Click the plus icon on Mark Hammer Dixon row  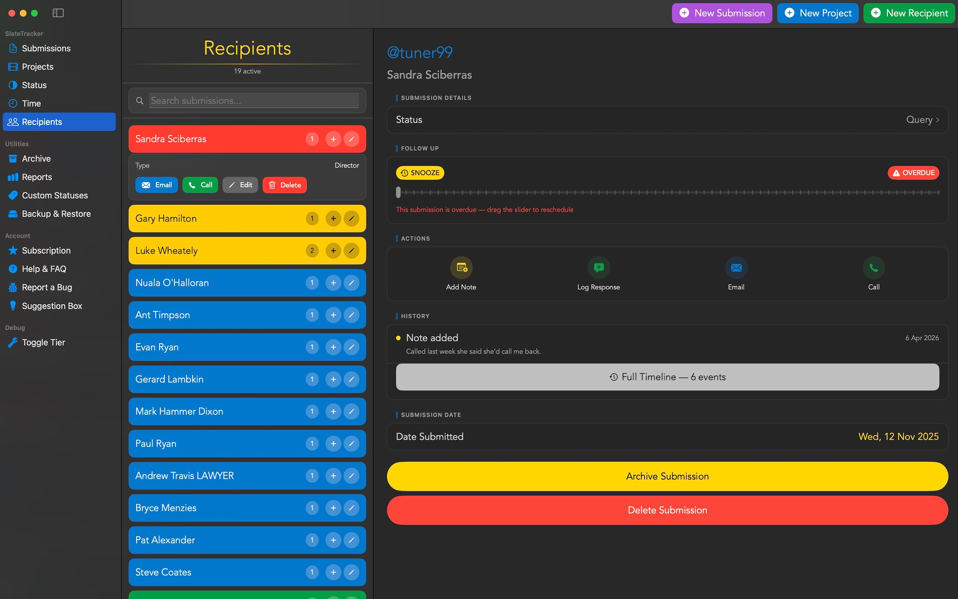pyautogui.click(x=333, y=412)
